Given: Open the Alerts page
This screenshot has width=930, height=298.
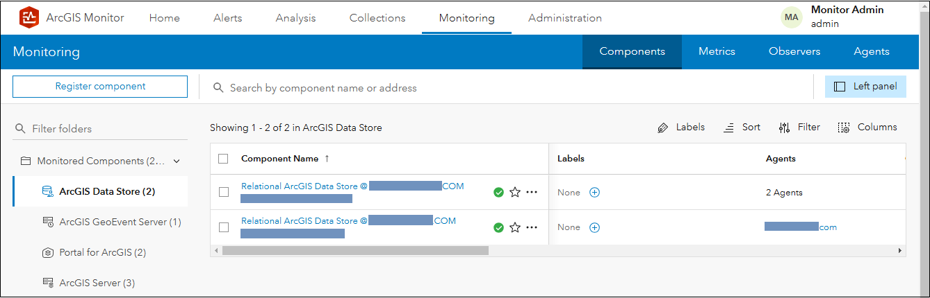Looking at the screenshot, I should click(x=227, y=18).
